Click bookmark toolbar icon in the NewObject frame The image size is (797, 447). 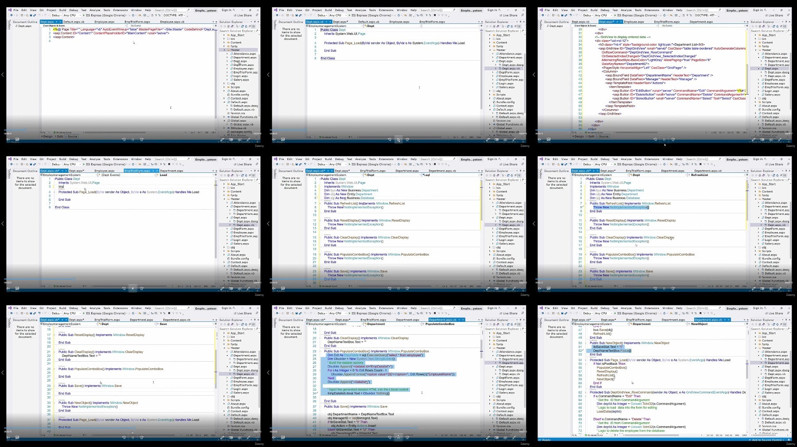point(700,313)
